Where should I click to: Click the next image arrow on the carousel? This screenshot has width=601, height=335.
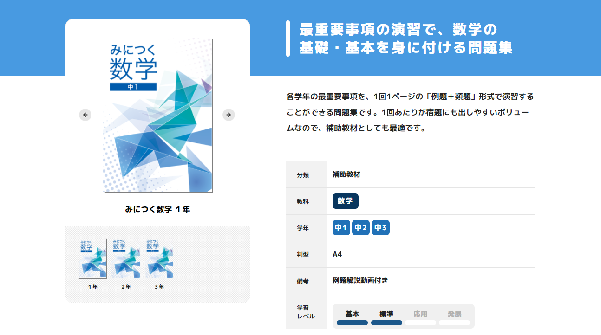(229, 115)
